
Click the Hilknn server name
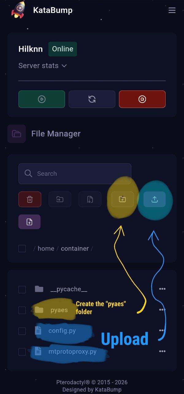click(30, 49)
